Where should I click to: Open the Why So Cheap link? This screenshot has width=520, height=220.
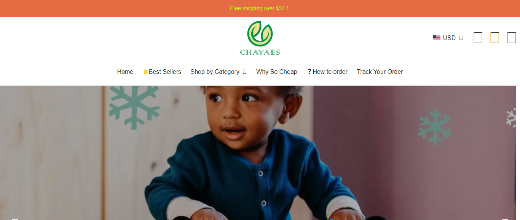(x=277, y=72)
